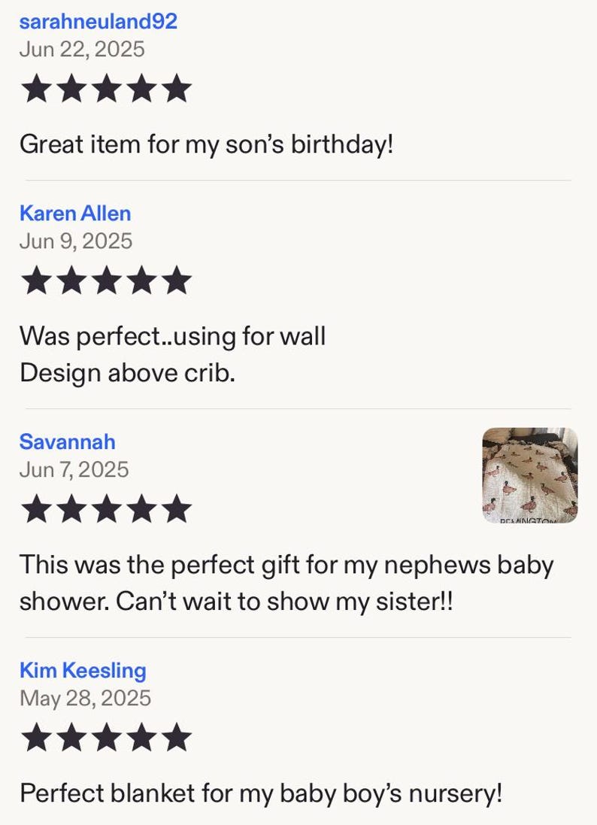Click fifth star in sarahneuland92's rating

[x=176, y=88]
